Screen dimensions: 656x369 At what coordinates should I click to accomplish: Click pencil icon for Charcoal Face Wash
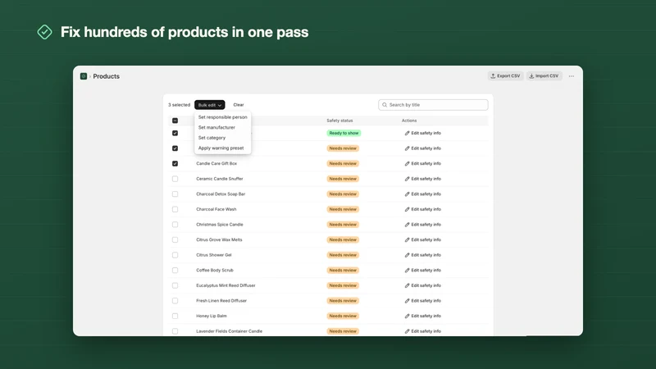coord(407,209)
